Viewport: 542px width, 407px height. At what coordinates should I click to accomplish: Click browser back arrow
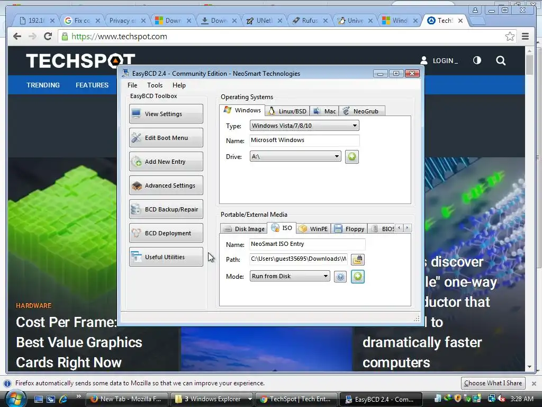pos(17,37)
